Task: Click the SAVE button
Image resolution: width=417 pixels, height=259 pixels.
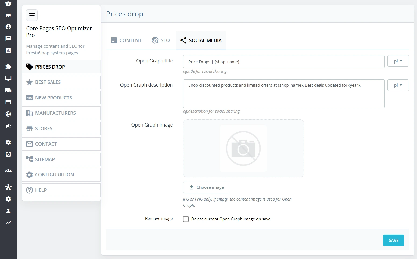Action: [393, 240]
